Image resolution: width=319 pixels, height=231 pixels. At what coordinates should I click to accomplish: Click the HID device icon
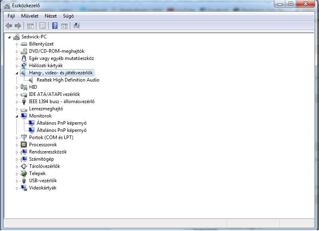[x=24, y=87]
